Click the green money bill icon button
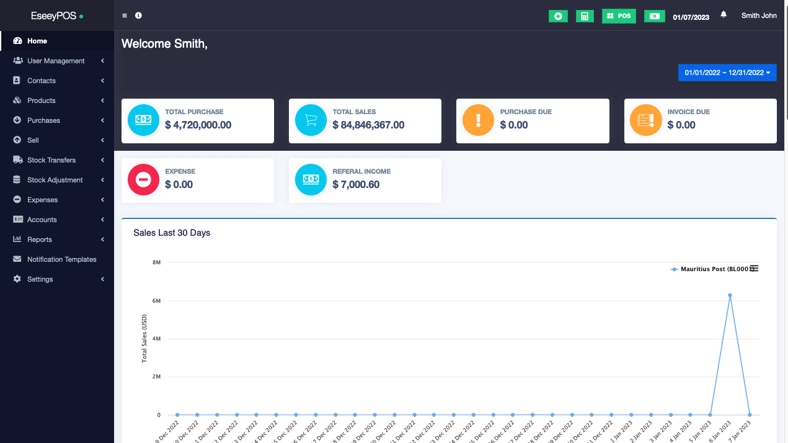Screen dimensions: 788x443 click(x=654, y=16)
